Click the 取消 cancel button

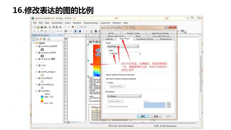(156, 116)
